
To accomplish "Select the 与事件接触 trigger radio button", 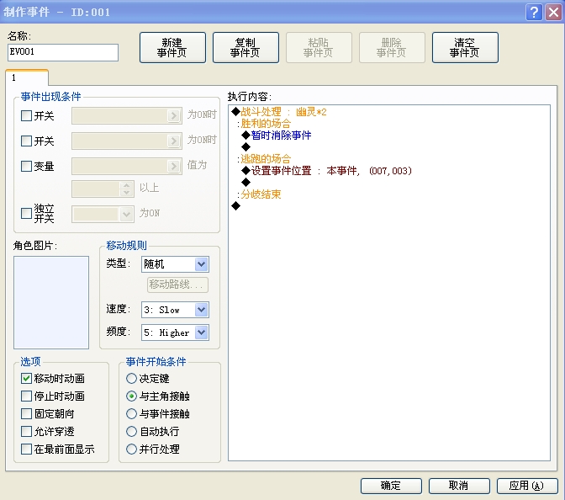I will (131, 414).
